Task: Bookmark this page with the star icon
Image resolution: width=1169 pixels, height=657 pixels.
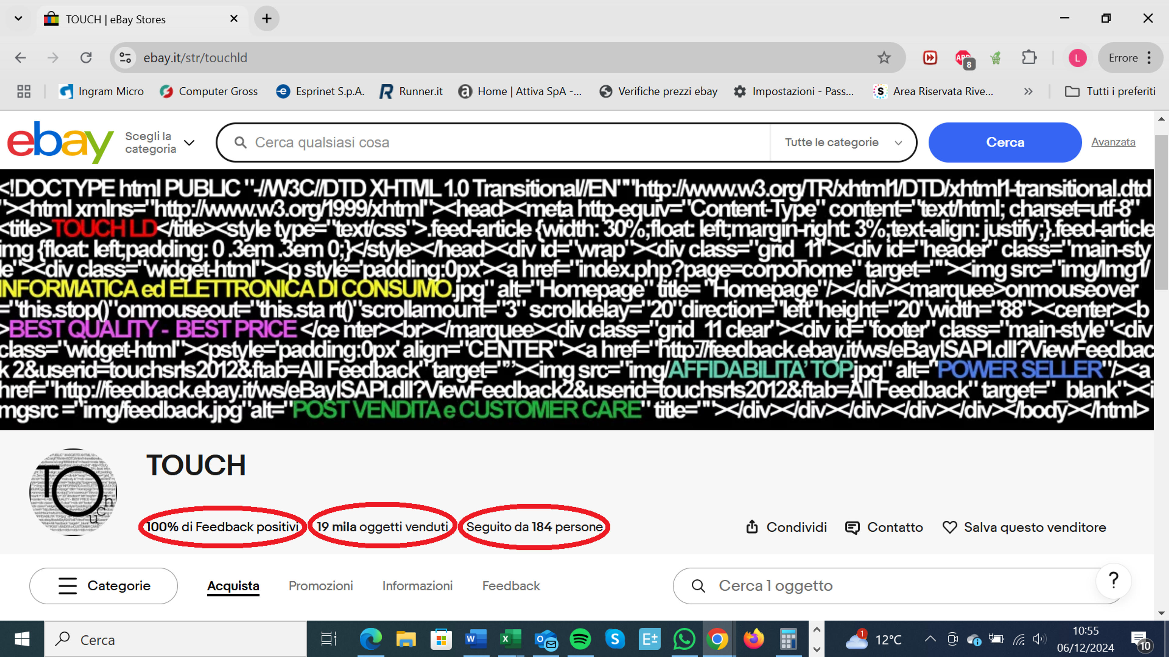Action: pos(883,57)
